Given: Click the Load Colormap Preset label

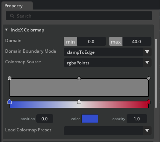Looking at the screenshot, I should tap(28, 130).
